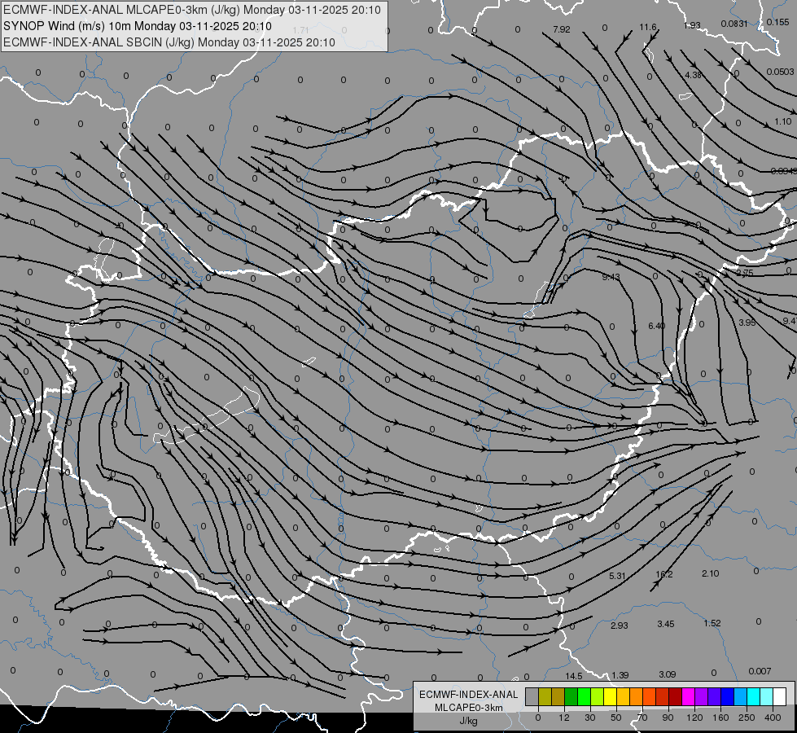
Task: Choose the red legend swatch left of 90
Action: [663, 697]
